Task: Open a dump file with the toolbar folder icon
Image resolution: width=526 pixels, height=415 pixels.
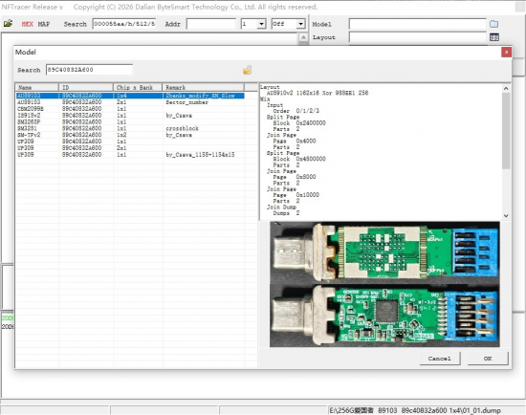Action: pyautogui.click(x=8, y=24)
